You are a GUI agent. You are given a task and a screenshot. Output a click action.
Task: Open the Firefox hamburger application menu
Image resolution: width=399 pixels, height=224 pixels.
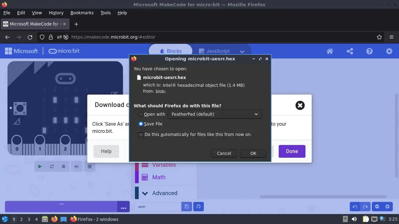click(x=392, y=37)
